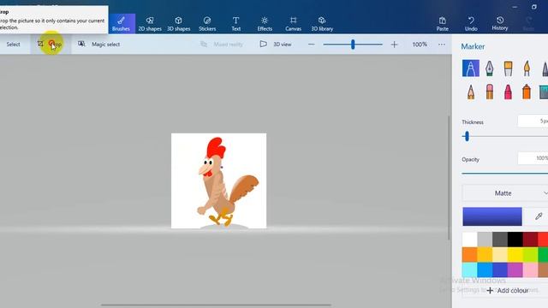The image size is (548, 308).
Task: Open the History panel
Action: pos(500,24)
